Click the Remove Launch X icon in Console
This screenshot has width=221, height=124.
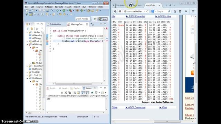pos(66,93)
